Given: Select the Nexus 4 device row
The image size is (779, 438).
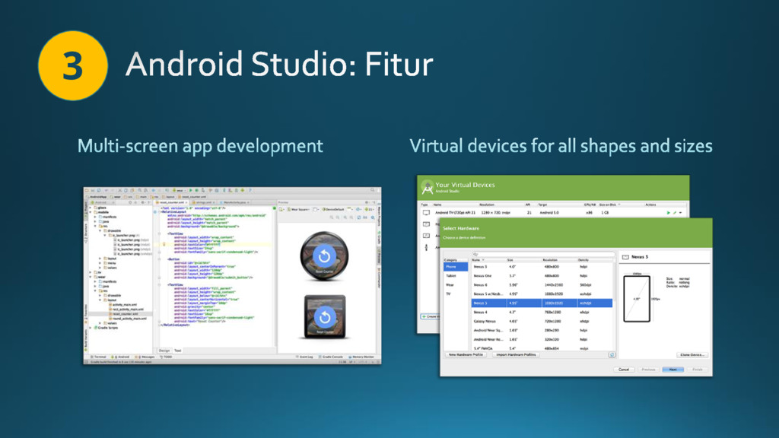Looking at the screenshot, I should pos(542,313).
